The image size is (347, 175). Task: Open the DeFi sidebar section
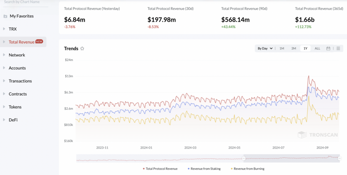pyautogui.click(x=13, y=120)
